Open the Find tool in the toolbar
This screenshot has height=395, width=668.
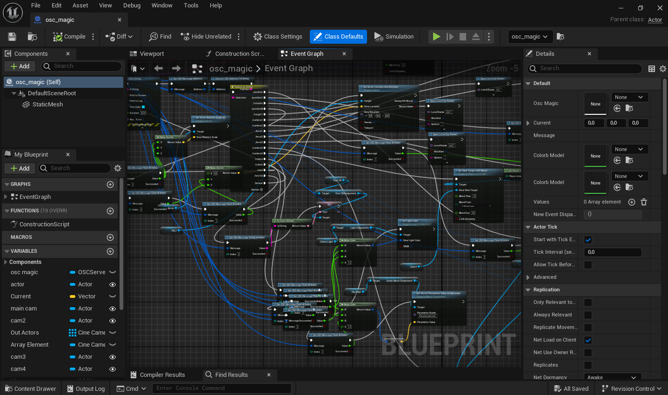(x=160, y=37)
